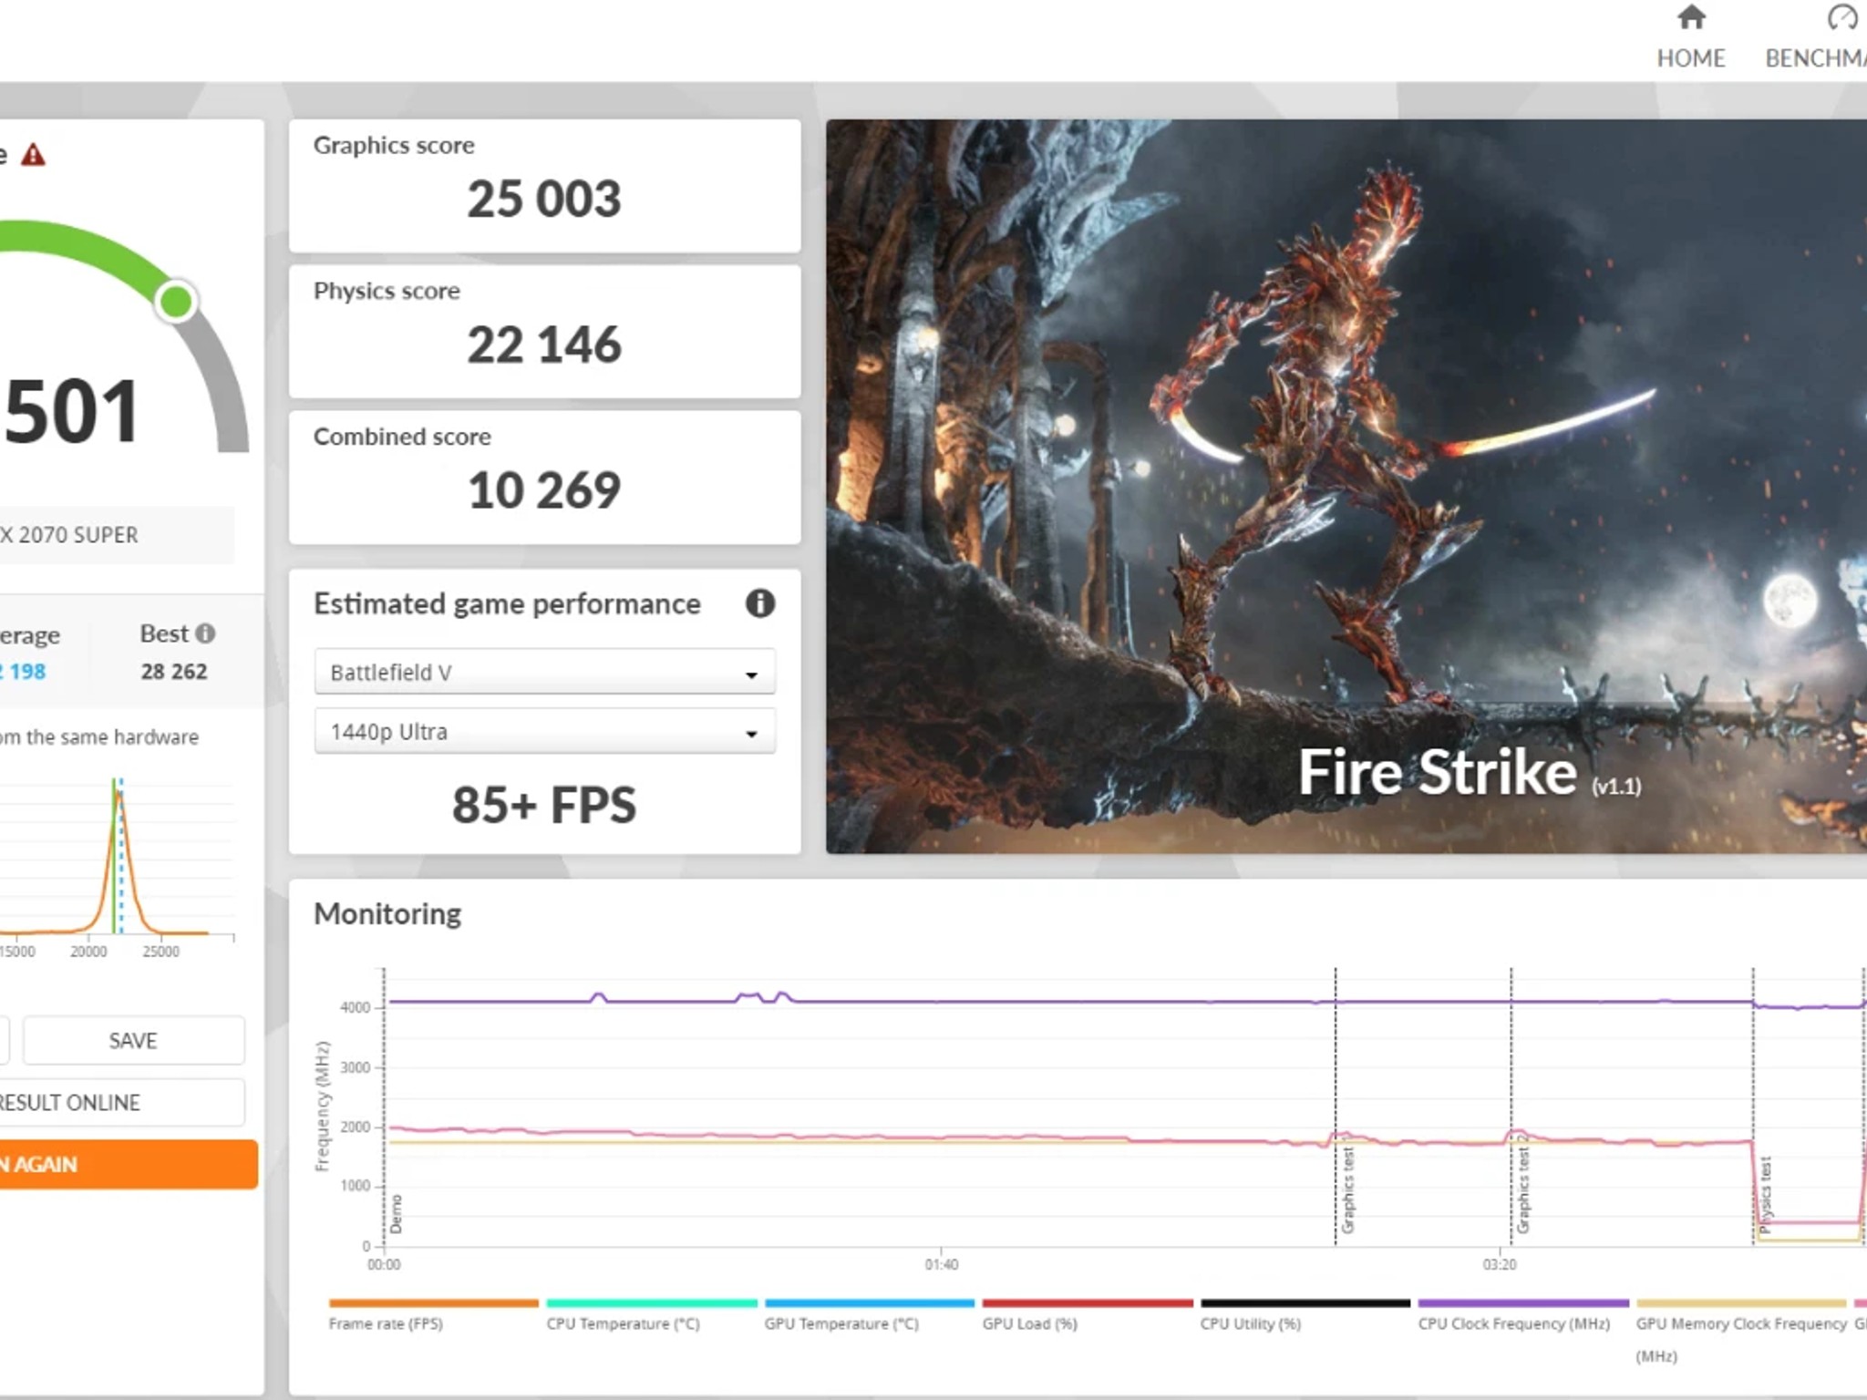This screenshot has width=1867, height=1400.
Task: Toggle the GPU Memory Clock Frequency legend
Action: pos(1741,1331)
